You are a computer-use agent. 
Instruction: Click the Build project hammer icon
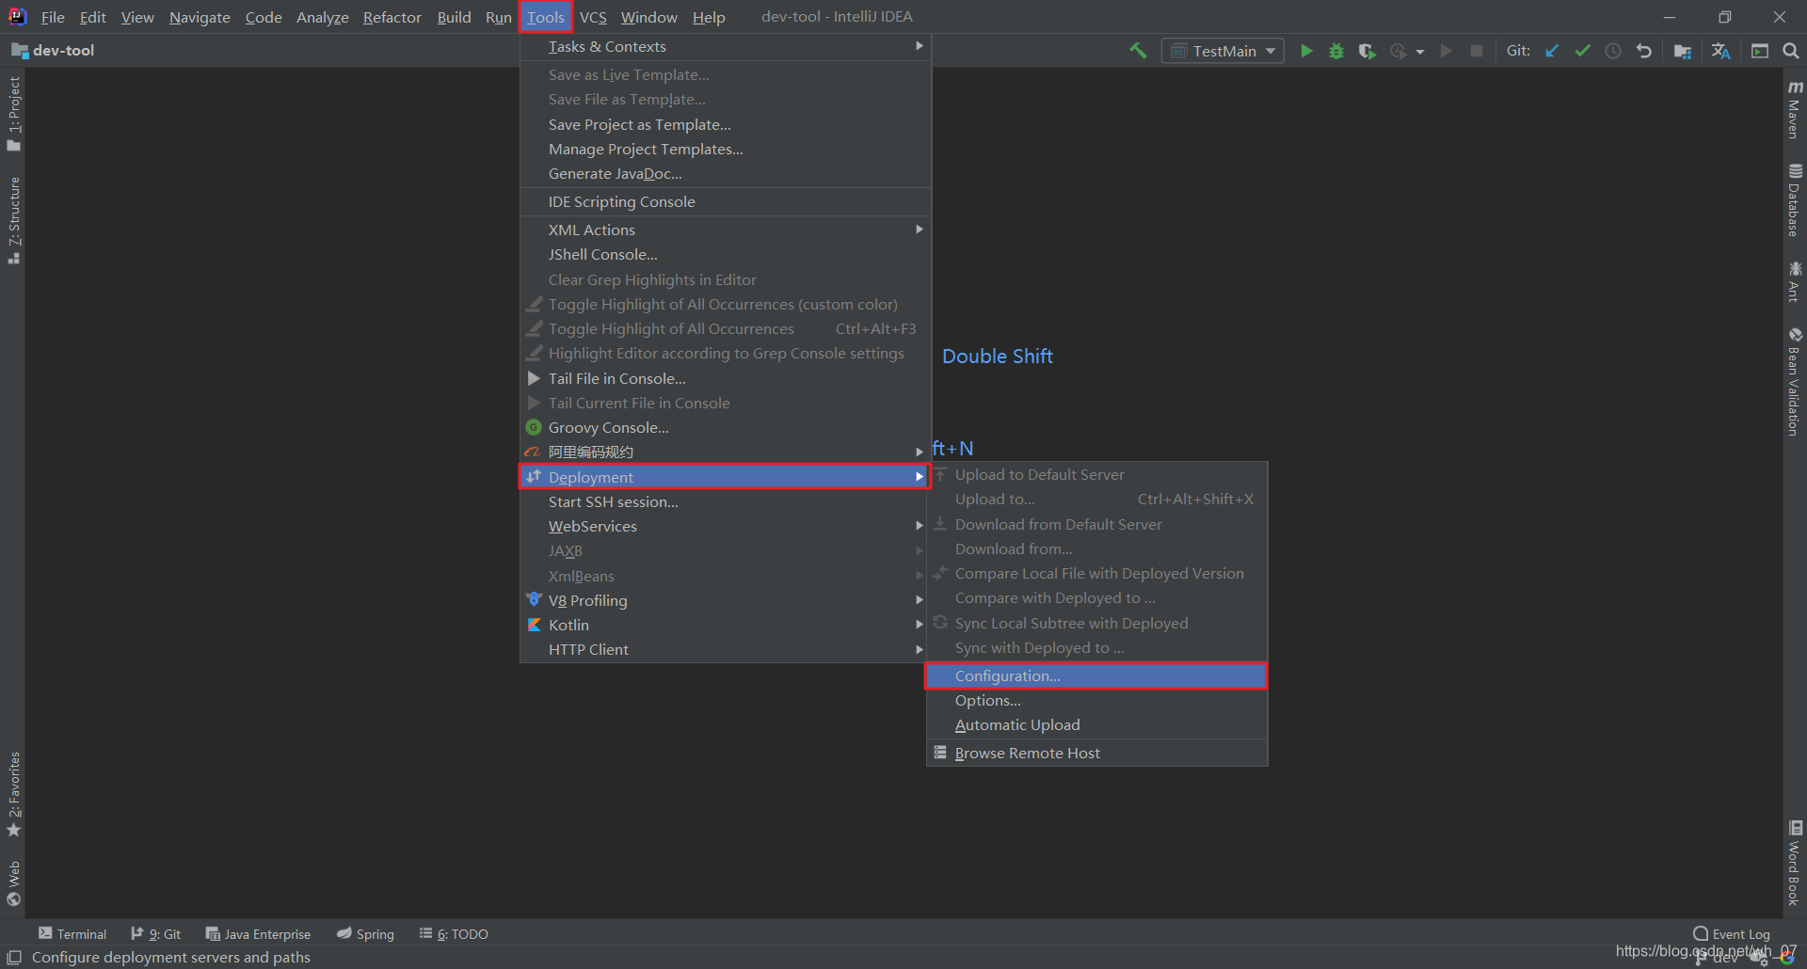pos(1138,51)
